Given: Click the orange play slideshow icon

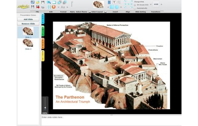Looking at the screenshot, I should coord(54,7).
